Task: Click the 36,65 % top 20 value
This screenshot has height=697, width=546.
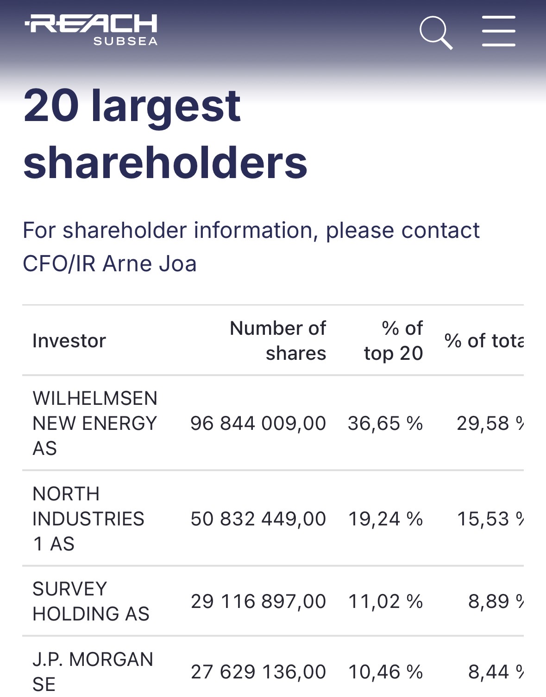Action: tap(385, 423)
